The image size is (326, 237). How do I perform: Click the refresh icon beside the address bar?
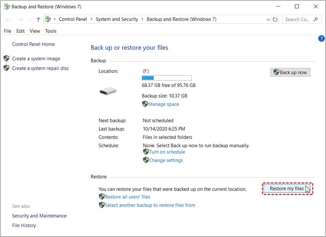tap(276, 19)
